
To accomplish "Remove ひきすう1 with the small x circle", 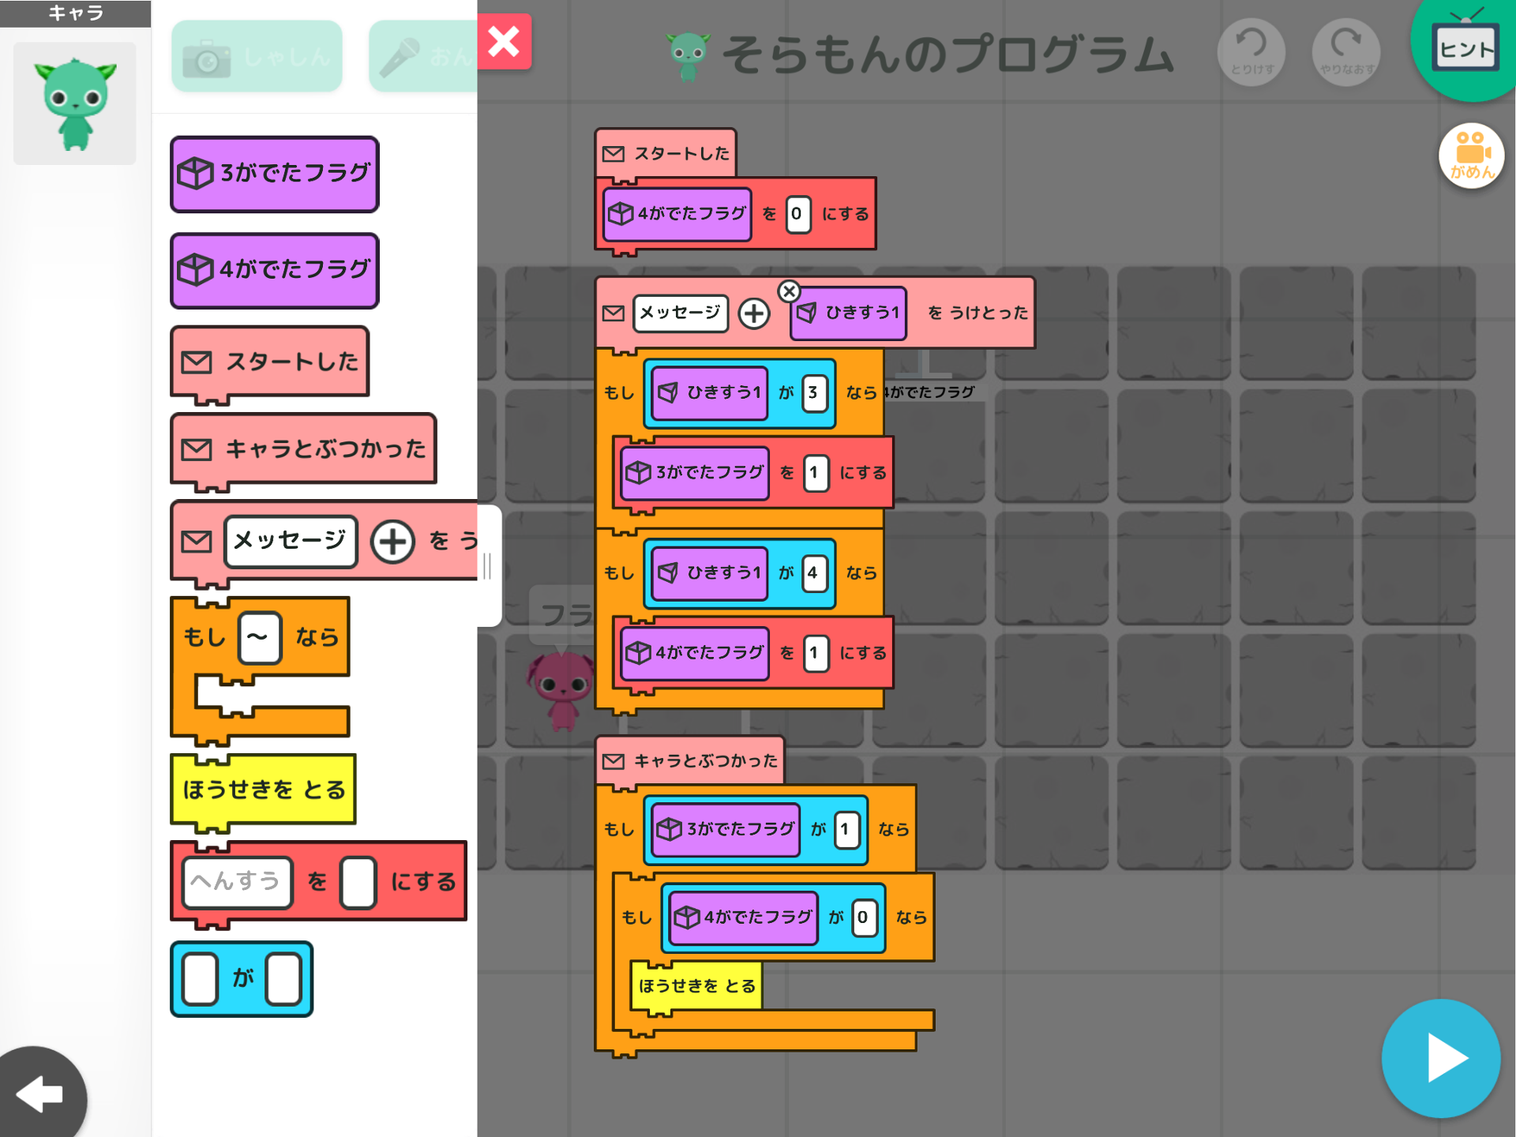I will click(789, 291).
